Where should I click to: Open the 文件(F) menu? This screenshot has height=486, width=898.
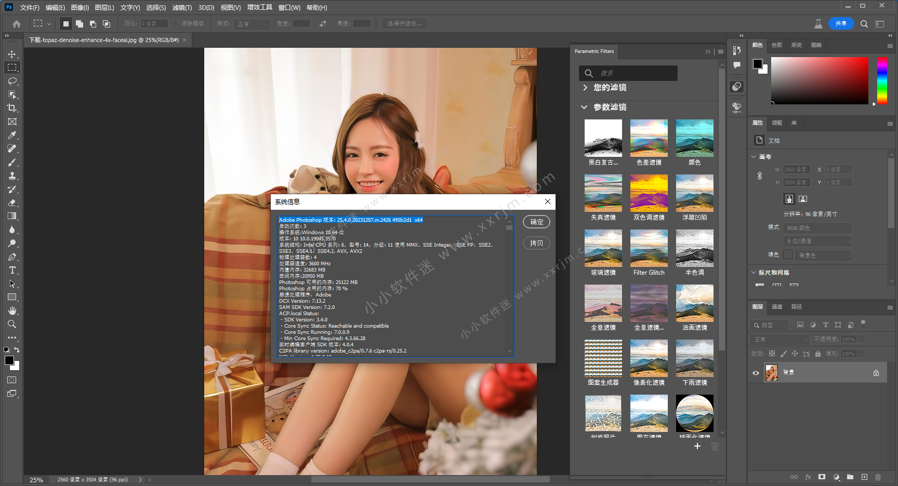click(29, 7)
